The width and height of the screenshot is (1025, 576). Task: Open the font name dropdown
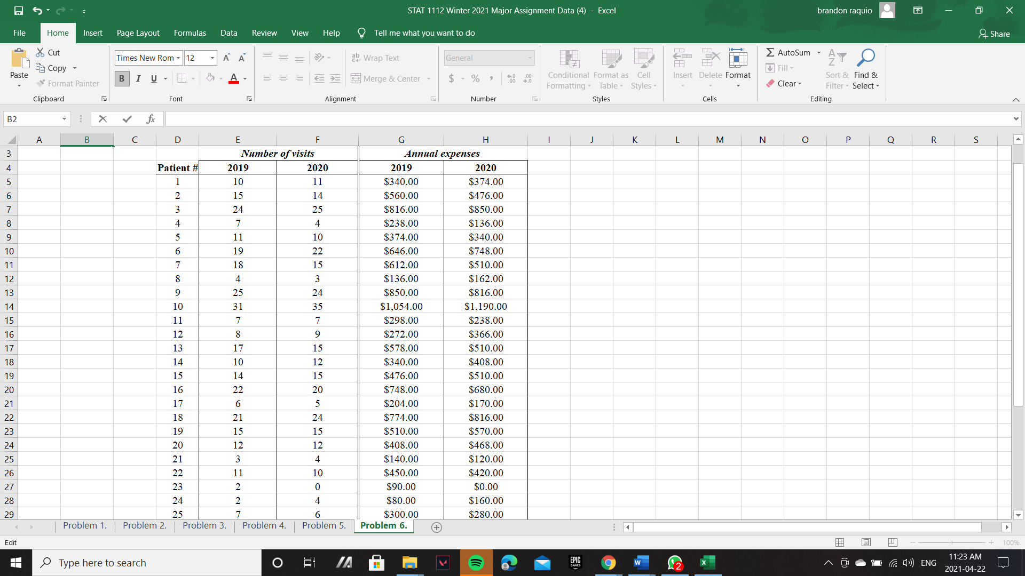coord(178,58)
